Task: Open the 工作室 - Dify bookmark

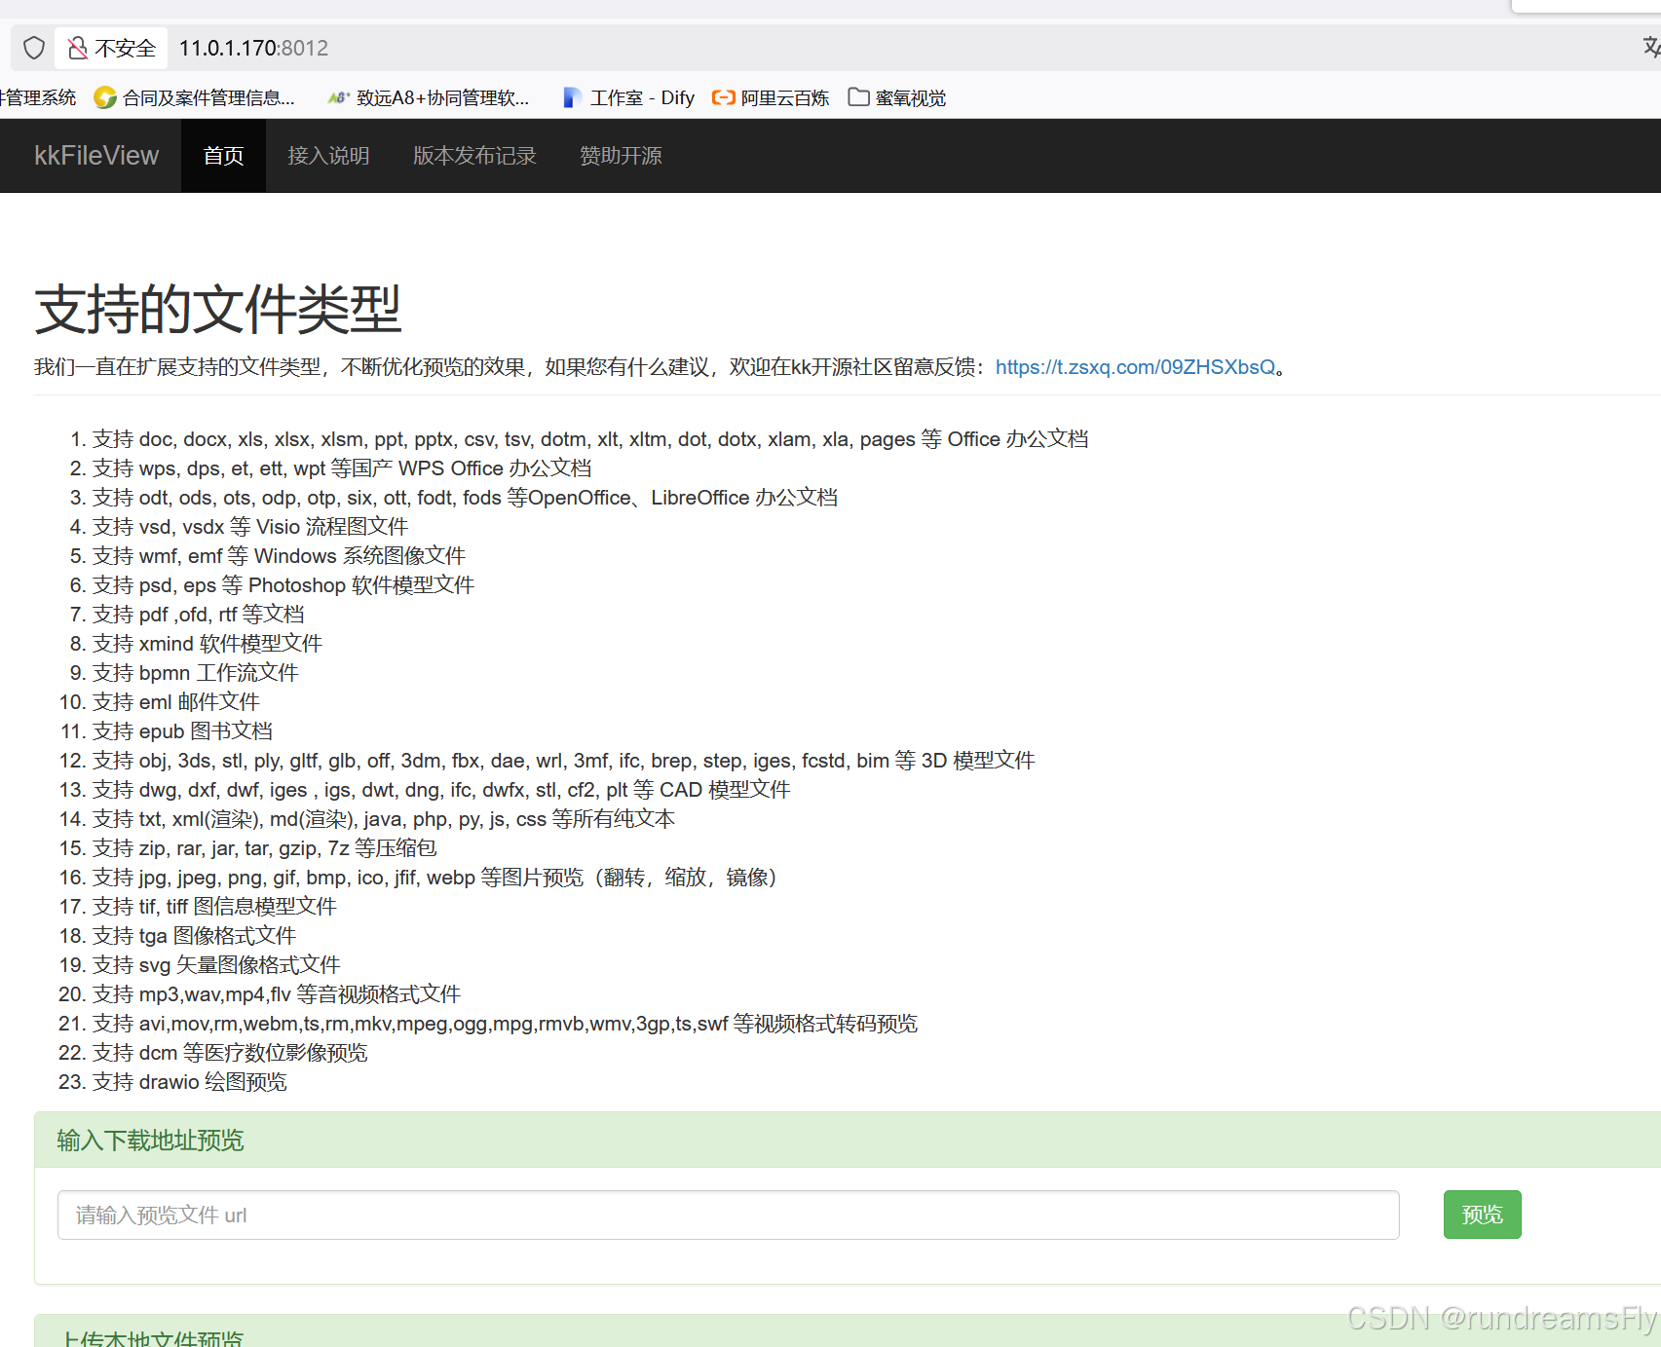Action: click(628, 97)
